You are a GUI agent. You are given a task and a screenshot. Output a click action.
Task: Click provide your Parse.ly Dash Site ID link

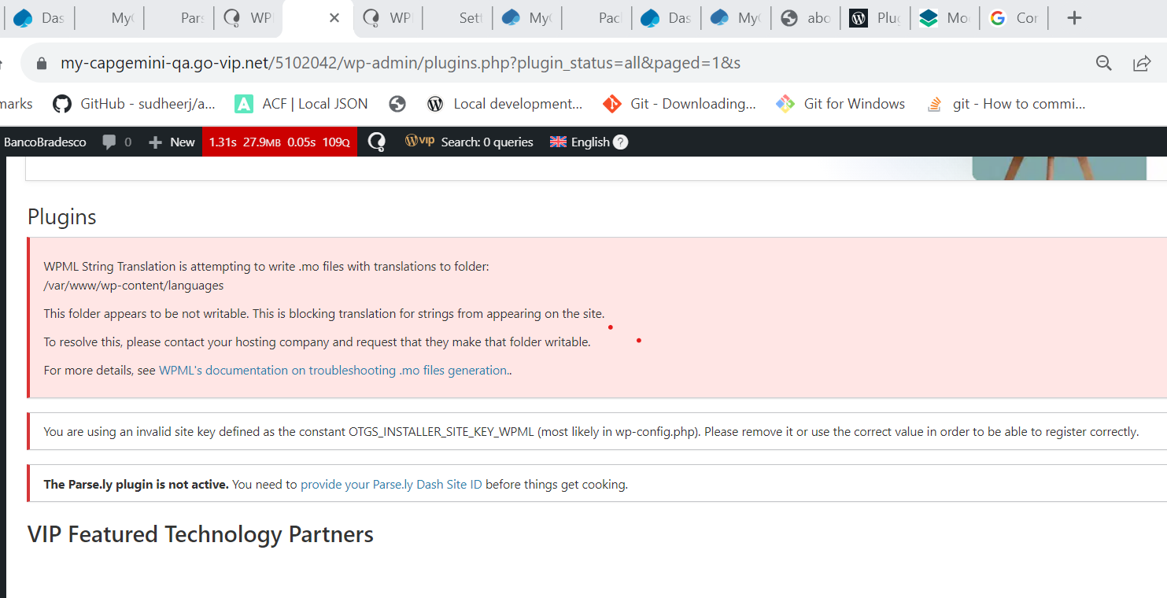(391, 485)
